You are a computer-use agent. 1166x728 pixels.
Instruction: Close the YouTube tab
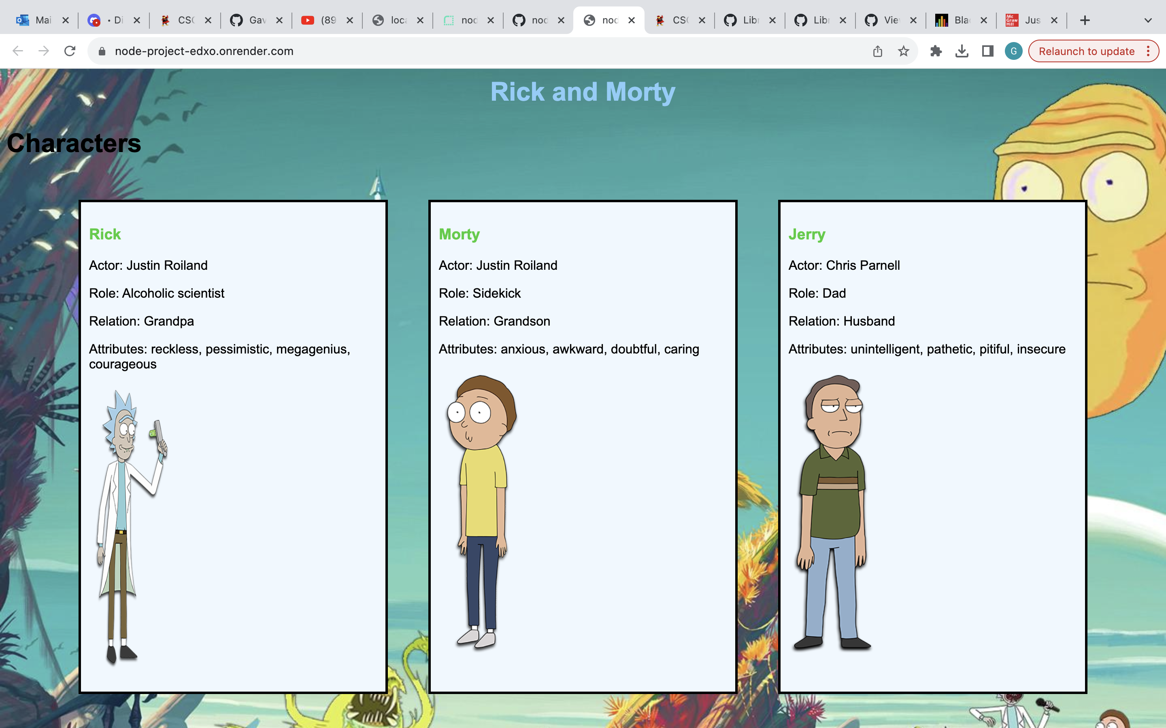350,20
